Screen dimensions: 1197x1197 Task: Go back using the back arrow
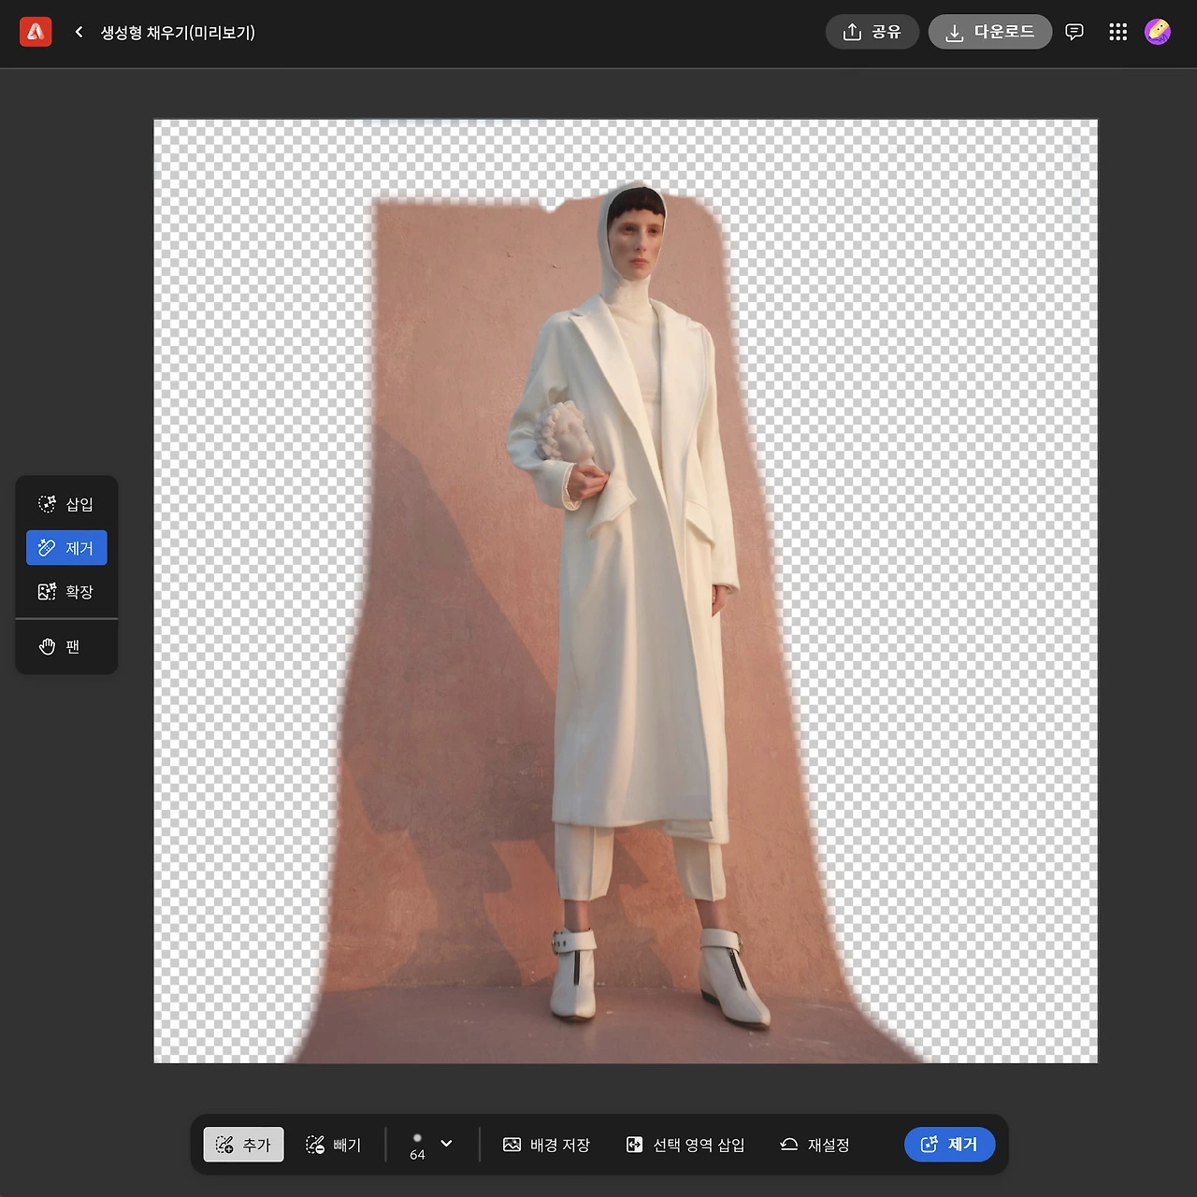pyautogui.click(x=79, y=32)
